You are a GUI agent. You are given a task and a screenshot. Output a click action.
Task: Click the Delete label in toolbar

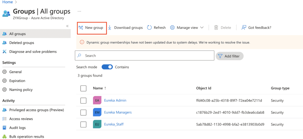(x=226, y=28)
